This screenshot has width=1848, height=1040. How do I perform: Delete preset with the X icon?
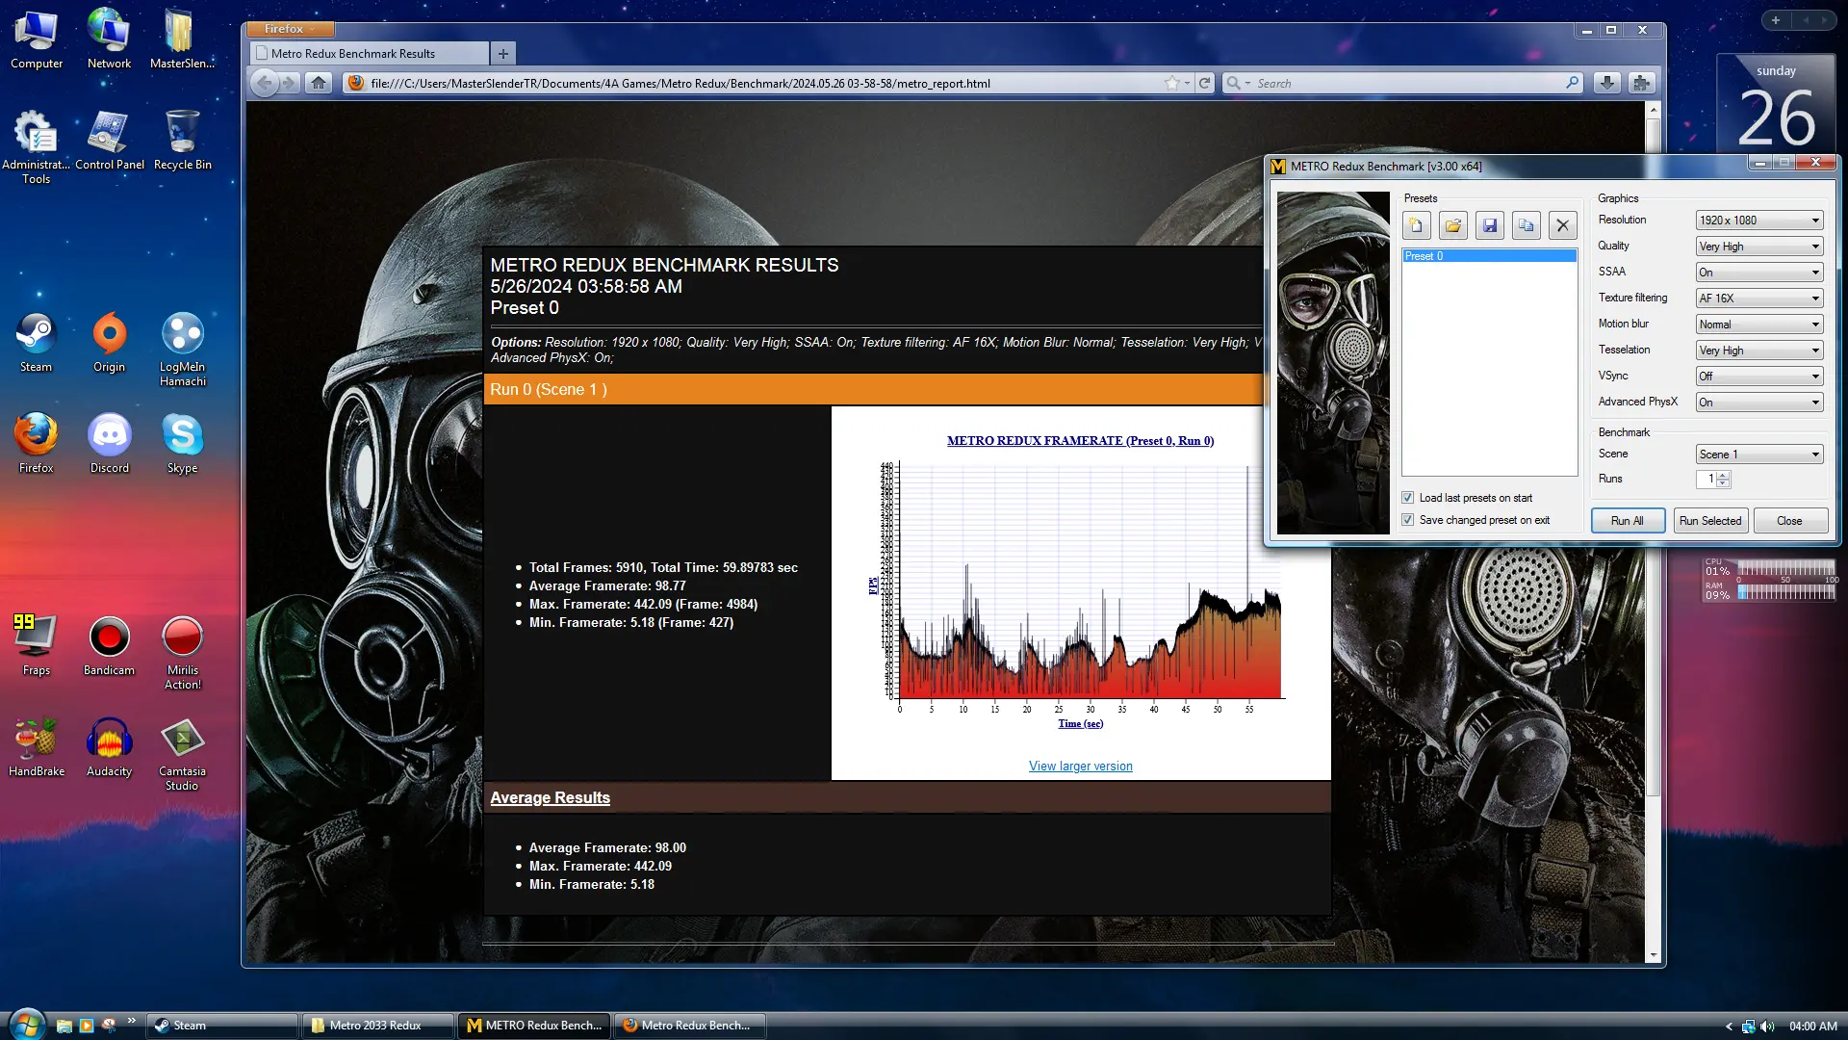click(x=1562, y=225)
